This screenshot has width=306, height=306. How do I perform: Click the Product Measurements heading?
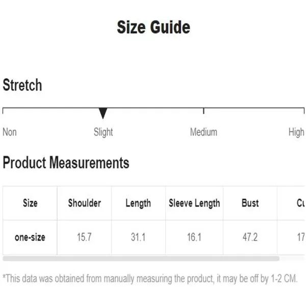(x=66, y=163)
